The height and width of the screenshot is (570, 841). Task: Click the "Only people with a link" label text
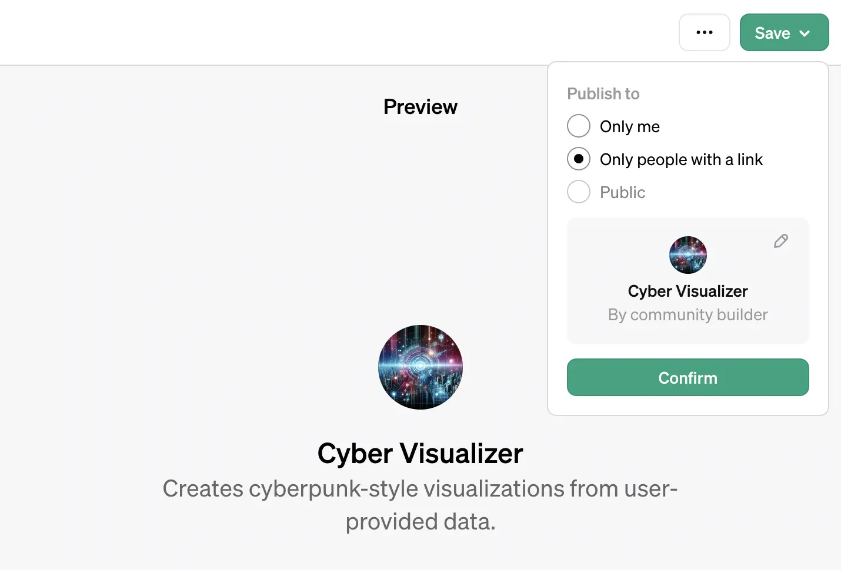(x=680, y=160)
